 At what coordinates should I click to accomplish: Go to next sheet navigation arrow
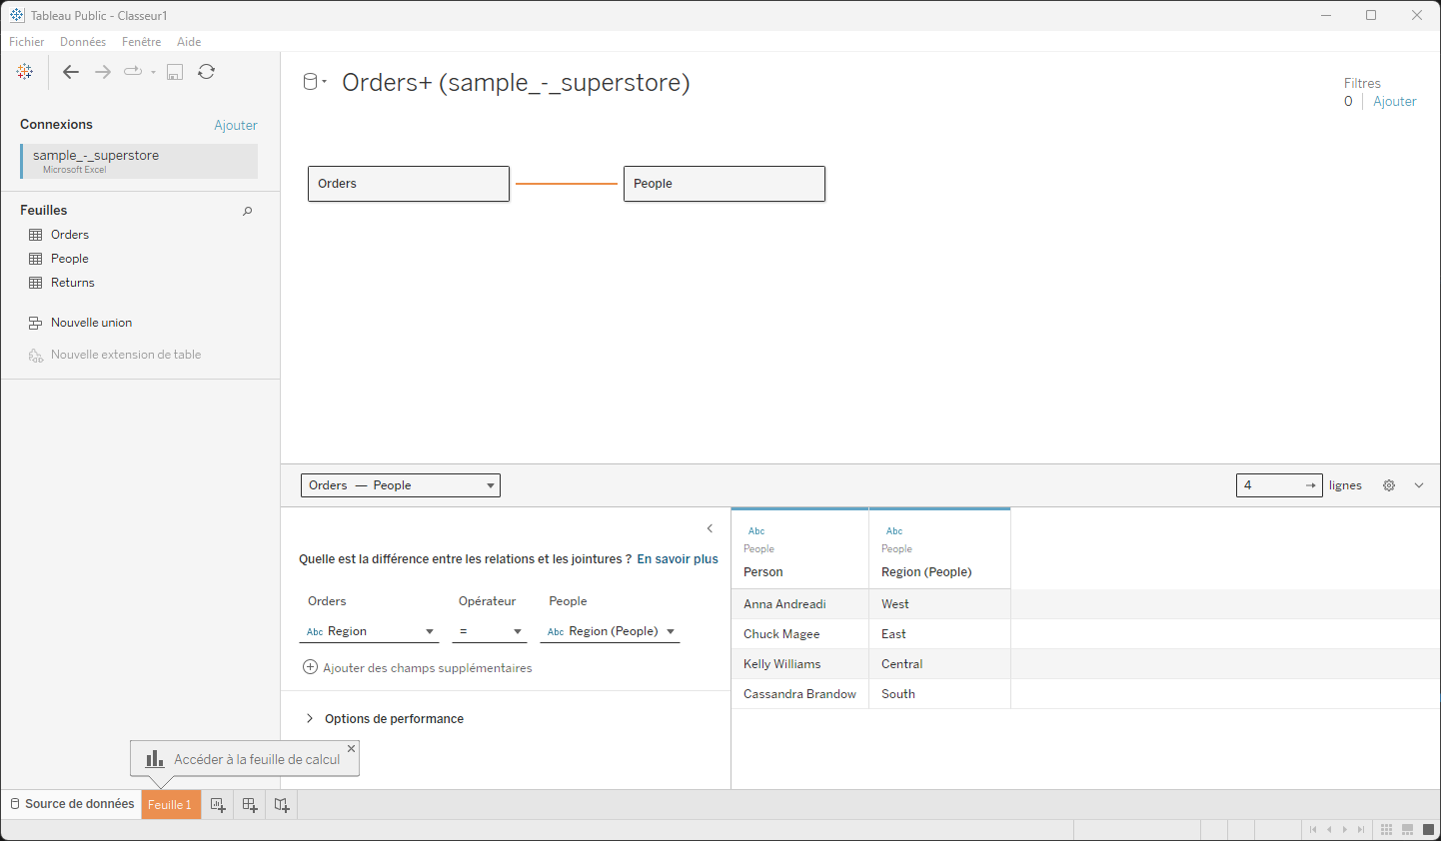pyautogui.click(x=1345, y=830)
